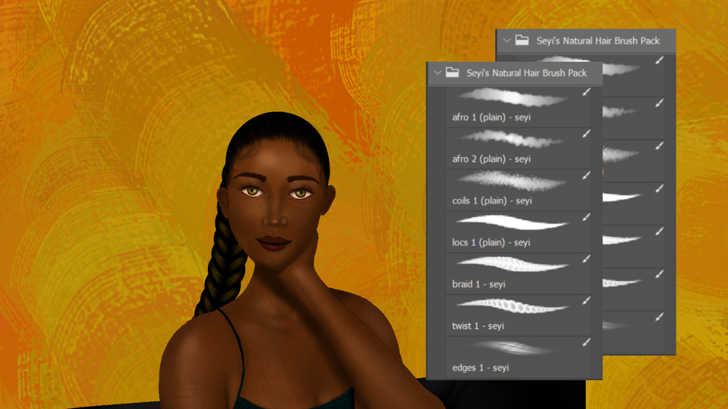Open the back panel's folder icon
This screenshot has width=728, height=409.
coord(522,41)
